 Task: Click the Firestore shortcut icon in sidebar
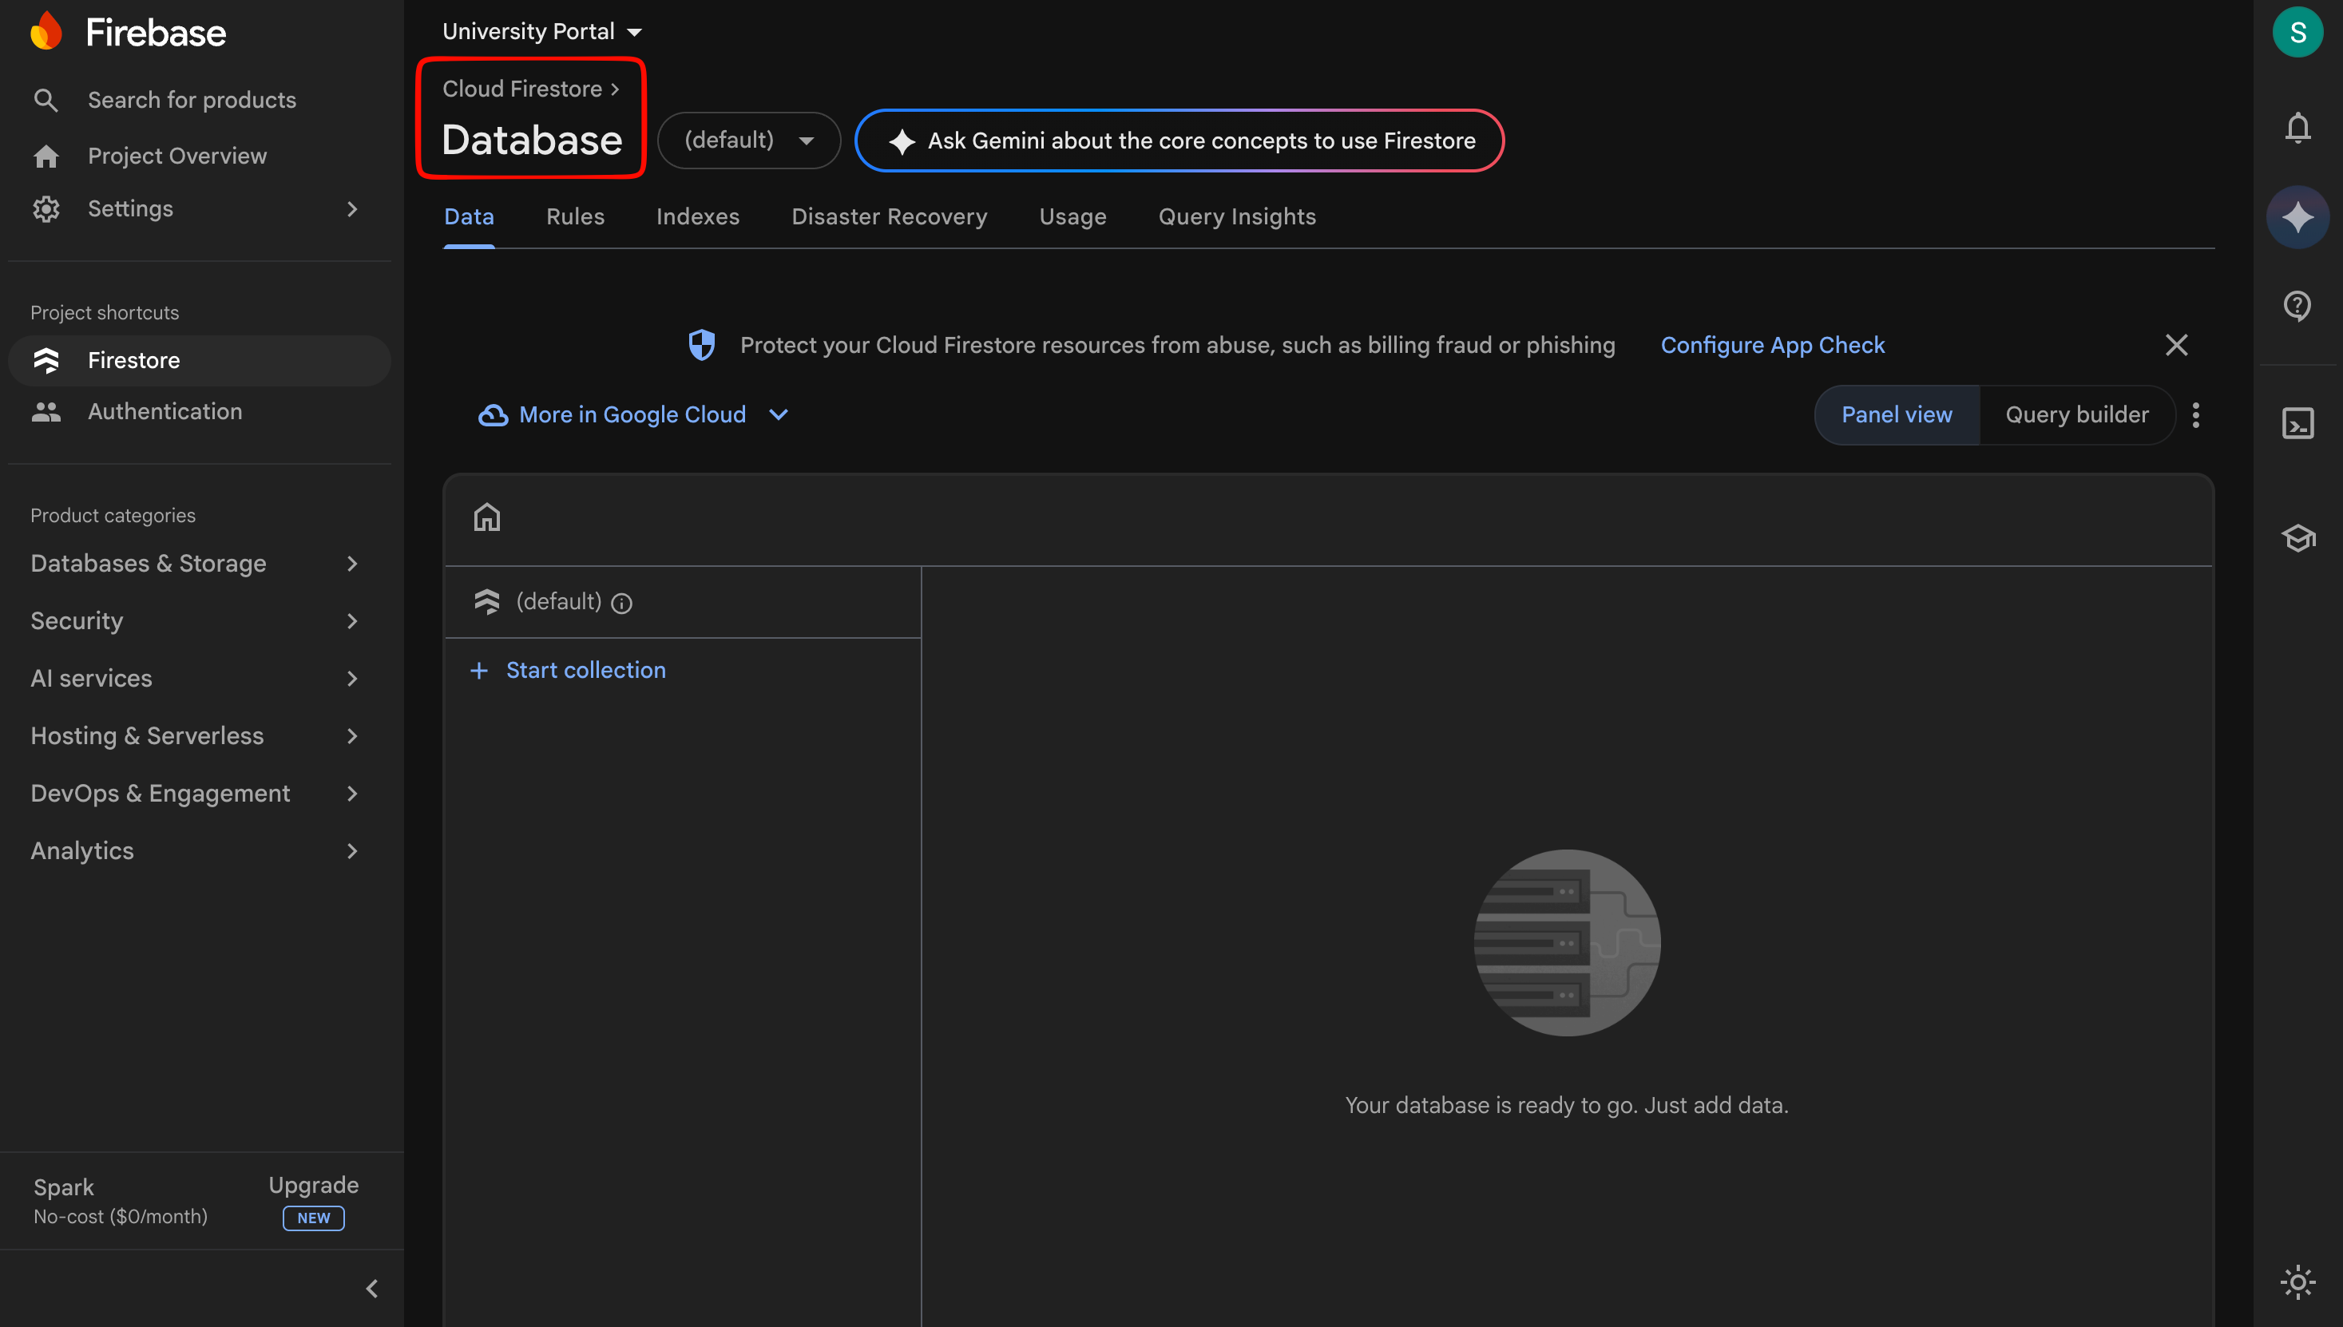(x=46, y=361)
